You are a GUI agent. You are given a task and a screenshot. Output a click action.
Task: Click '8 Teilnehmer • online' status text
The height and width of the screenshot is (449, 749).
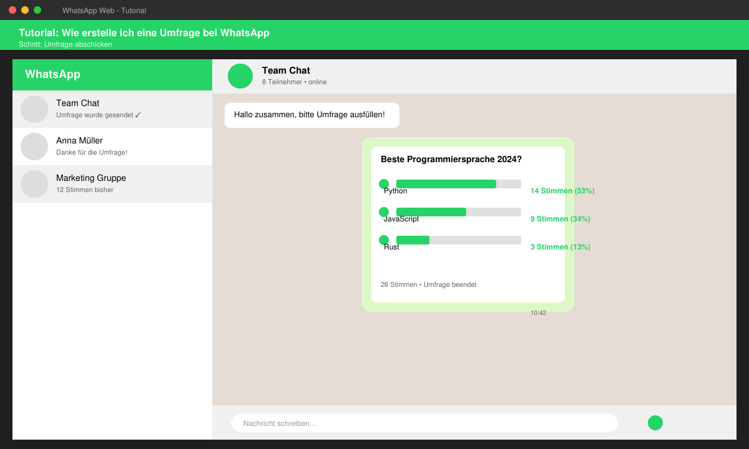[294, 82]
